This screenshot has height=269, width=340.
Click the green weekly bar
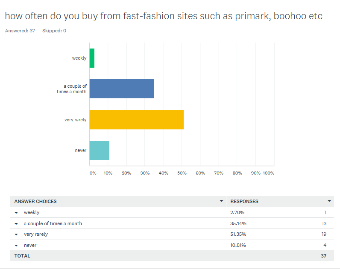(92, 58)
